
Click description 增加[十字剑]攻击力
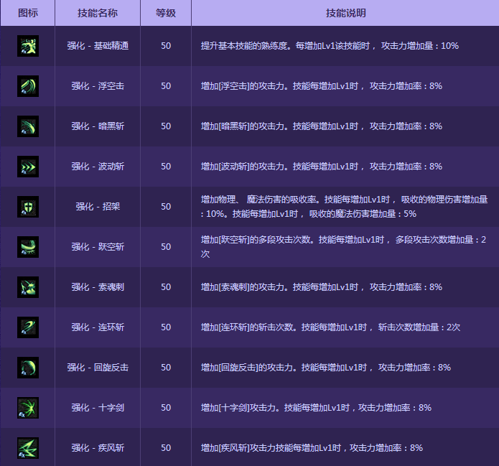pos(316,408)
